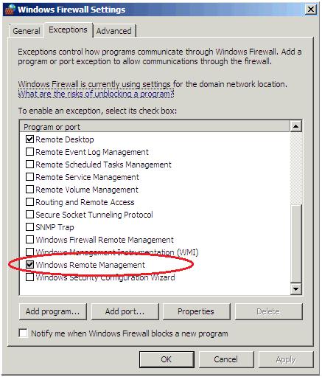Click the Add program button
Viewport: 322px width, 377px height.
pyautogui.click(x=53, y=311)
